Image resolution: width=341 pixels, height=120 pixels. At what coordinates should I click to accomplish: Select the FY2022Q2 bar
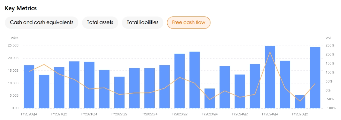click(119, 92)
